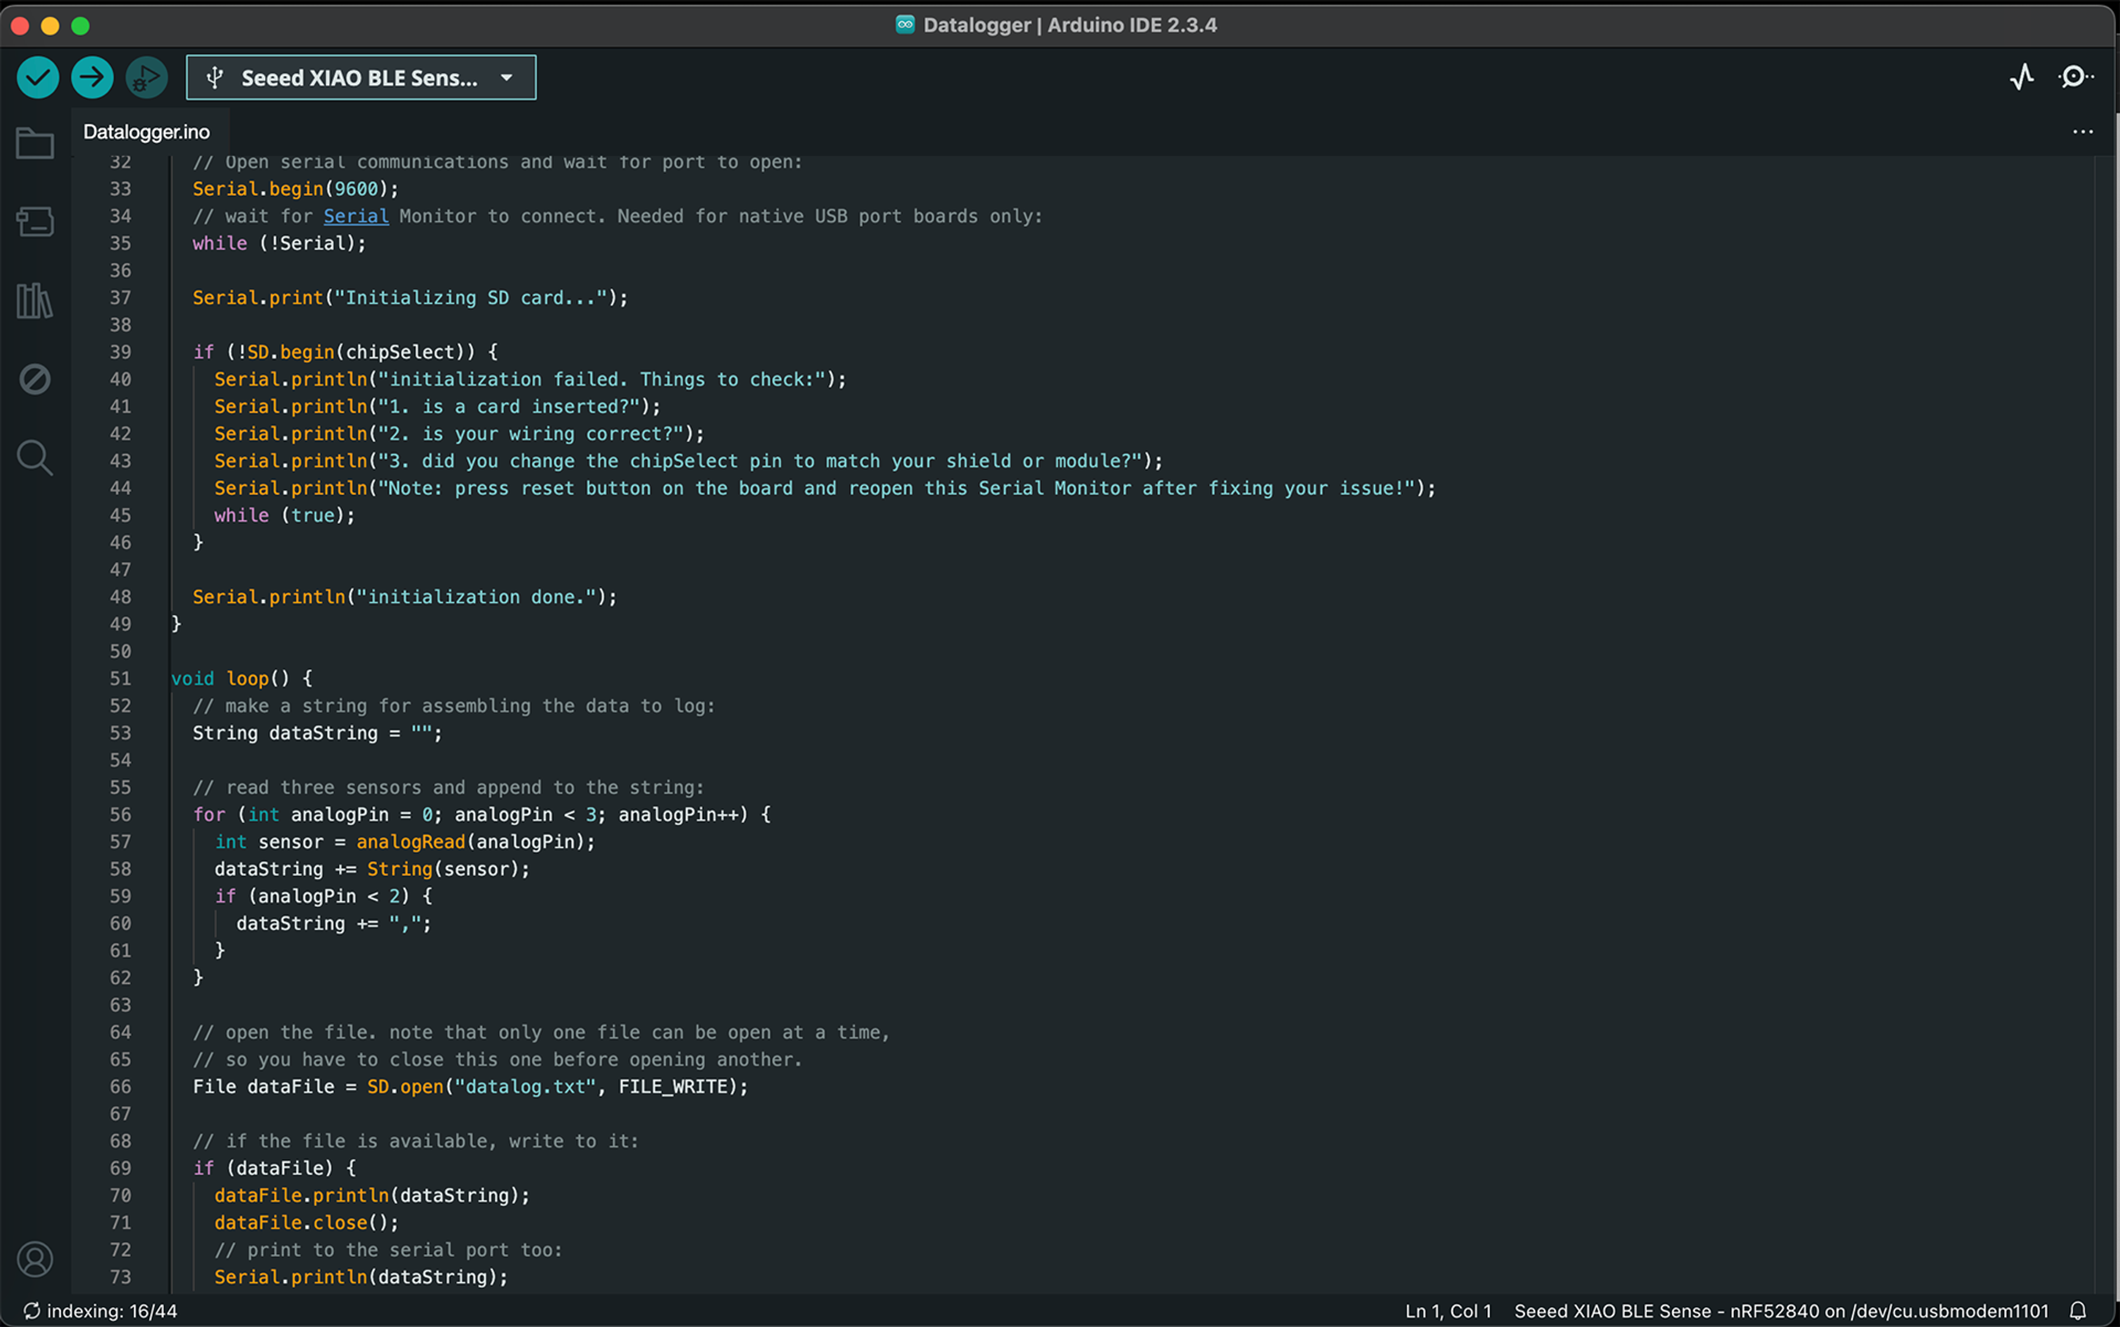Open the Search panel in sidebar
Viewport: 2120px width, 1327px height.
(35, 457)
